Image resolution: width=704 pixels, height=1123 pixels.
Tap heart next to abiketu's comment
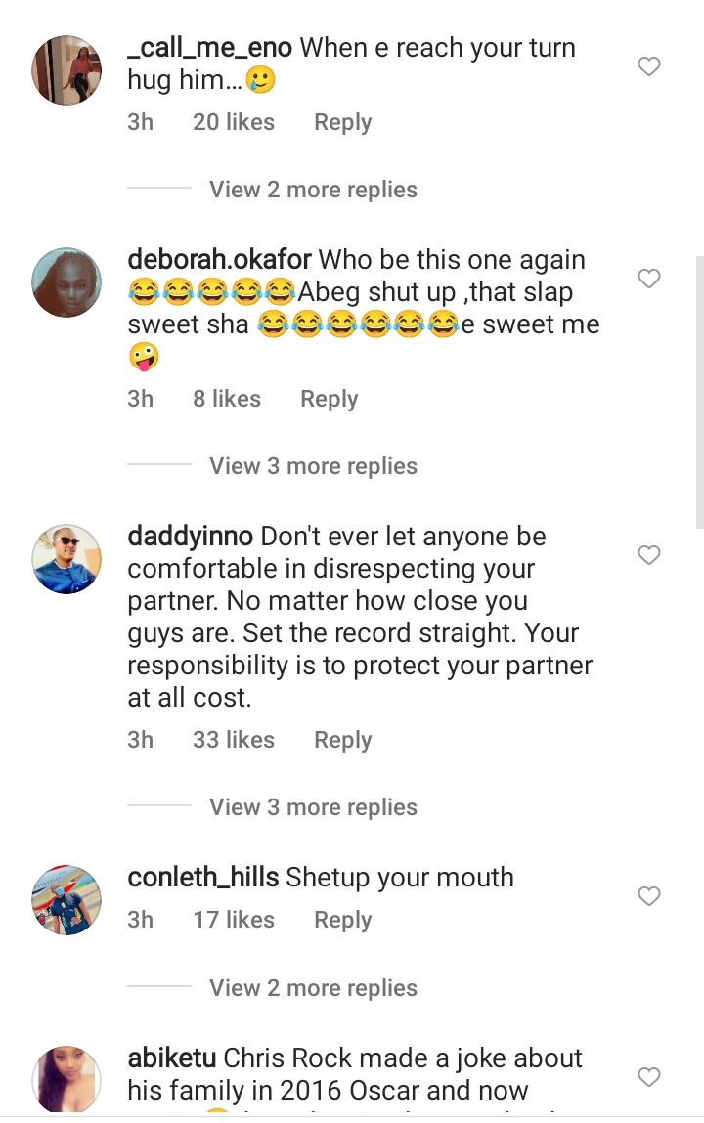649,1077
